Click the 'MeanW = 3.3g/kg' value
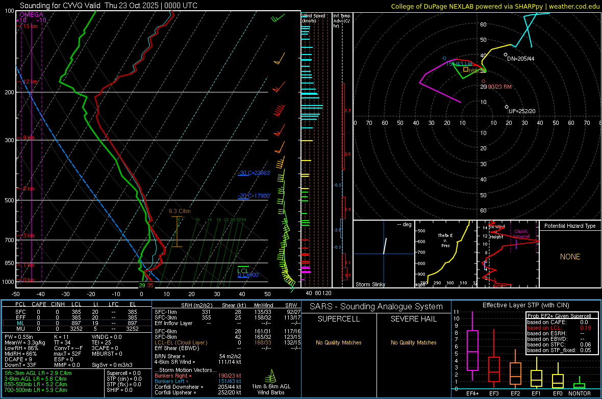The image size is (602, 399). pos(25,342)
